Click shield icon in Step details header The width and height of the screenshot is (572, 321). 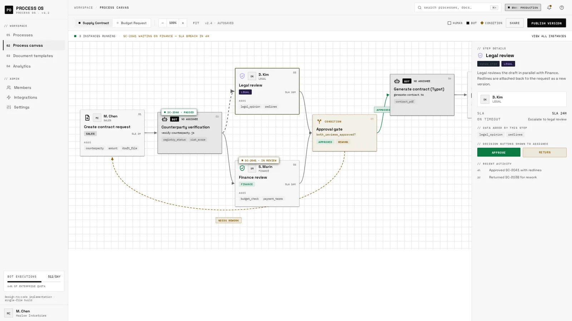coord(480,56)
